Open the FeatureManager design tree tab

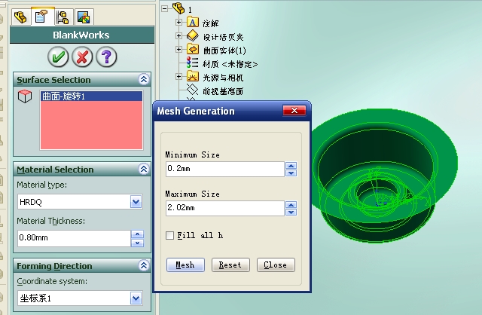click(x=20, y=17)
